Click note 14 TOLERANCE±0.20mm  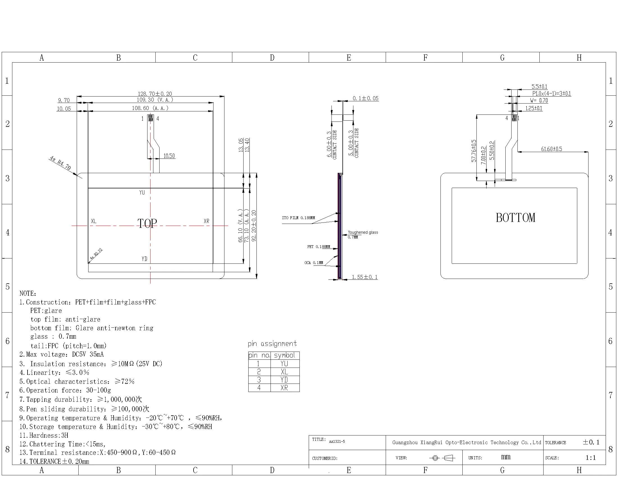(x=54, y=461)
